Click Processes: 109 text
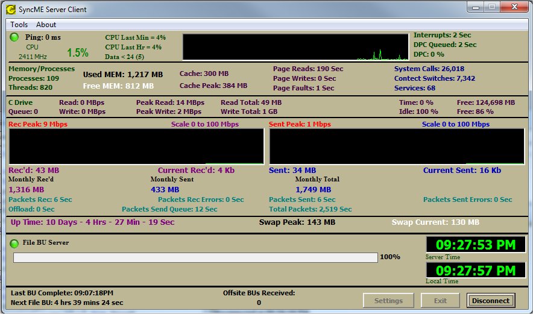Viewport: 533px width, 314px height. click(34, 78)
